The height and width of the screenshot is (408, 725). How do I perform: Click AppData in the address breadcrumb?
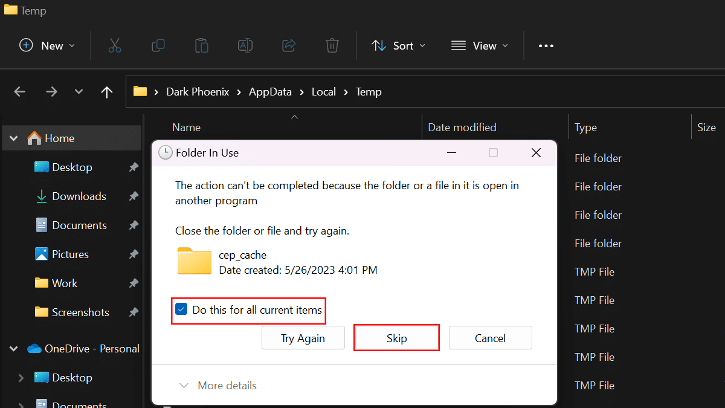270,92
